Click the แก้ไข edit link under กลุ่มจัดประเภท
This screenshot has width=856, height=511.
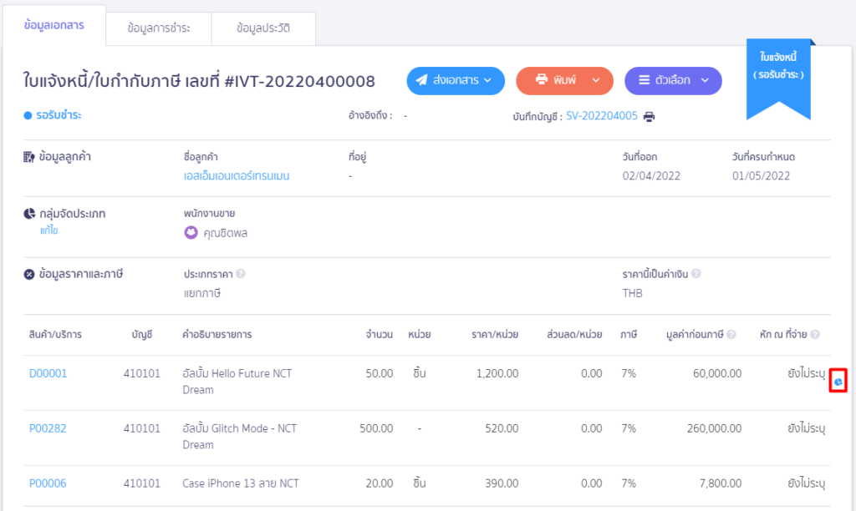pyautogui.click(x=48, y=230)
